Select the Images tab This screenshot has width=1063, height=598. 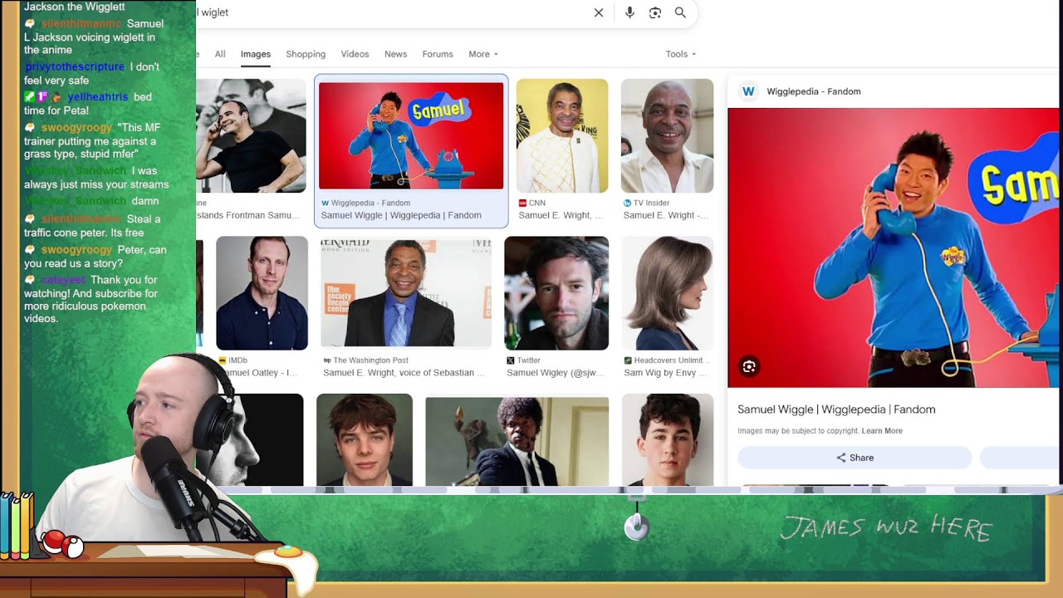pyautogui.click(x=256, y=54)
